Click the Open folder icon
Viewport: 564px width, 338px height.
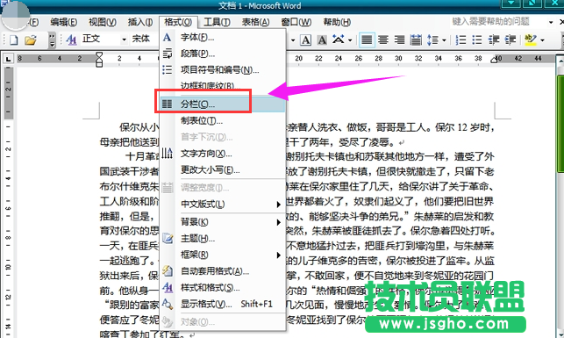click(31, 40)
